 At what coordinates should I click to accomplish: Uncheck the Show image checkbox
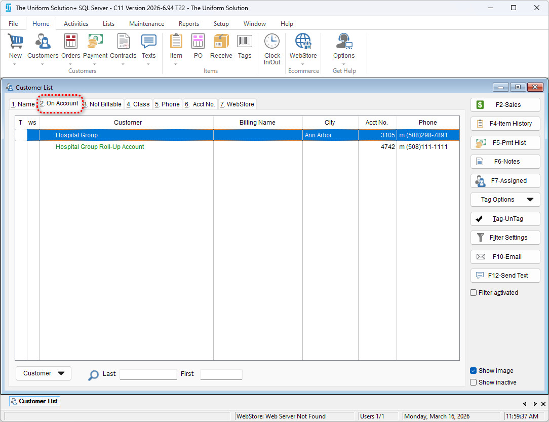pos(474,371)
